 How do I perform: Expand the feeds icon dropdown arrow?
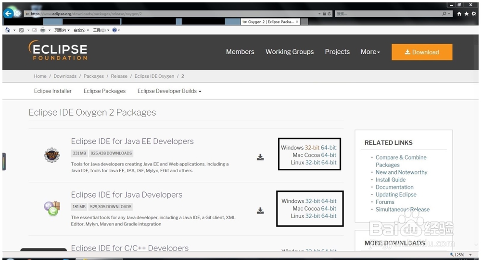tap(28, 30)
